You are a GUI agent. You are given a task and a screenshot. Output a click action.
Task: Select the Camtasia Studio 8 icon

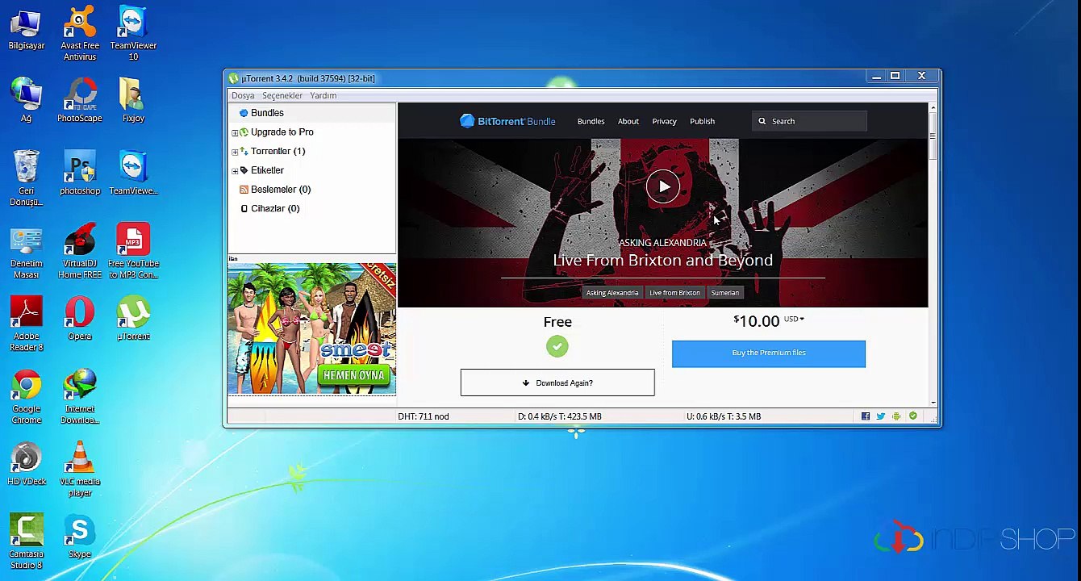pos(27,541)
